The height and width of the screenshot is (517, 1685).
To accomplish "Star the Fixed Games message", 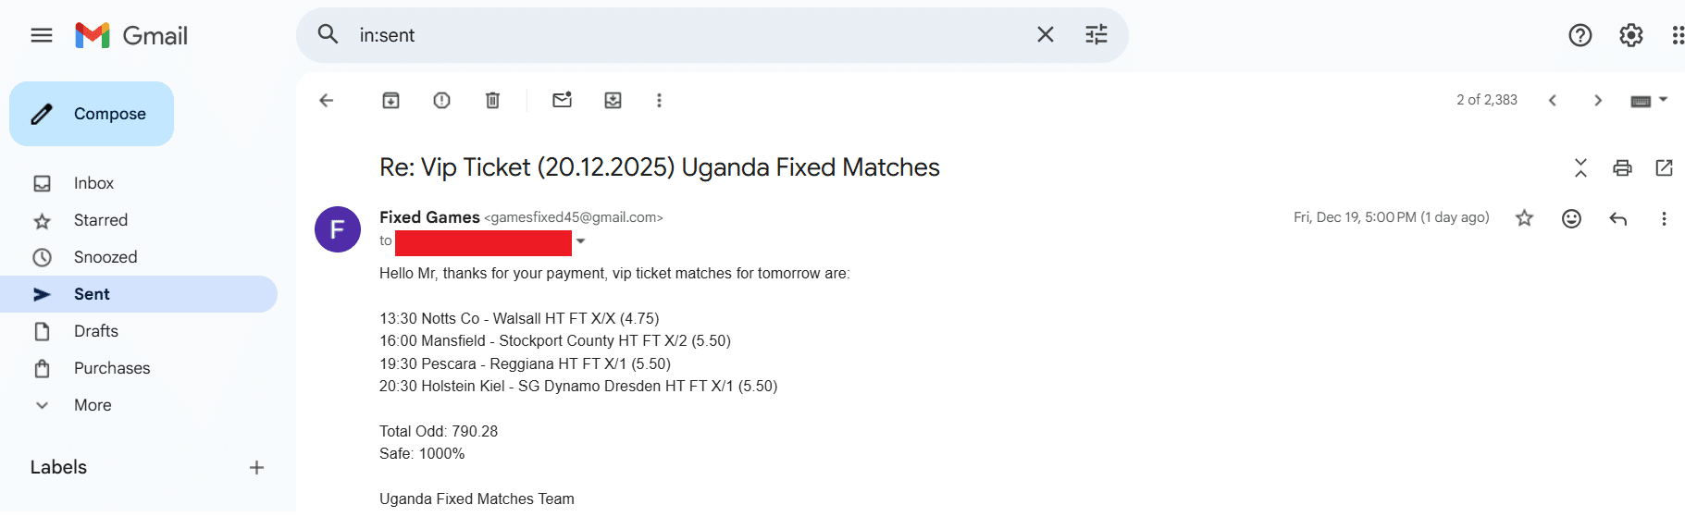I will click(x=1524, y=218).
